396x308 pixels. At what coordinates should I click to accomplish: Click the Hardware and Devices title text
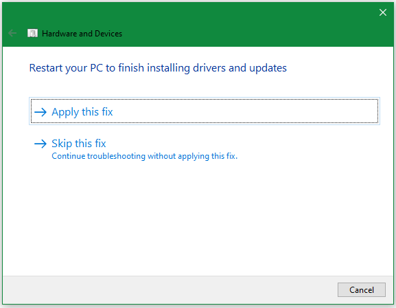coord(82,34)
